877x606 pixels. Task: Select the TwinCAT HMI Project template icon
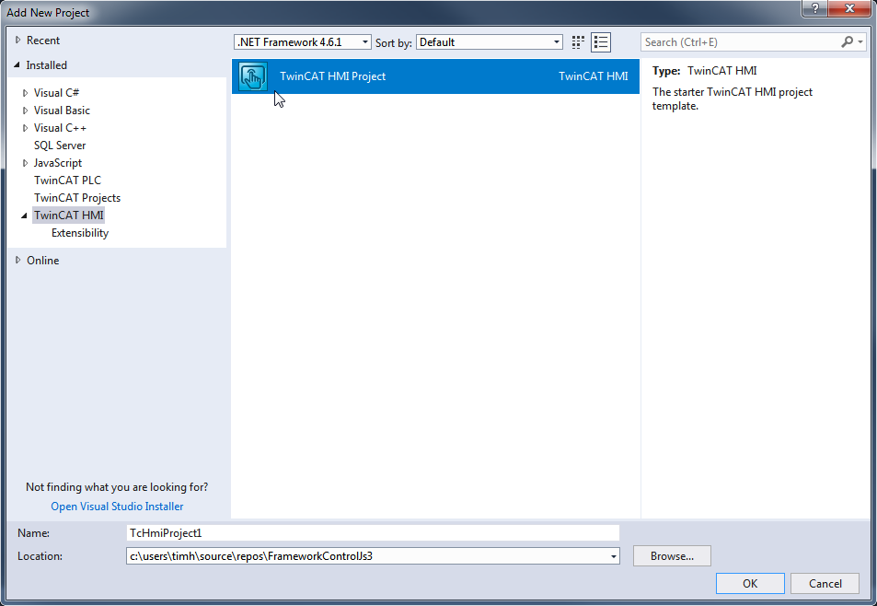pyautogui.click(x=253, y=76)
